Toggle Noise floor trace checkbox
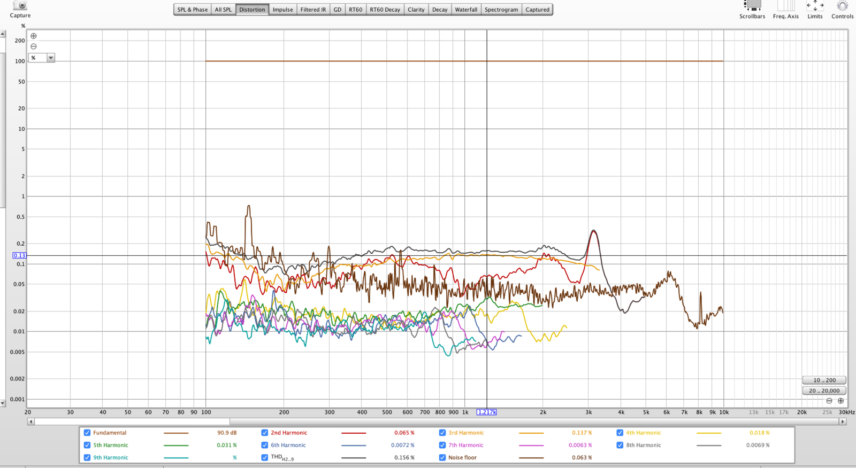Image resolution: width=856 pixels, height=468 pixels. 442,457
